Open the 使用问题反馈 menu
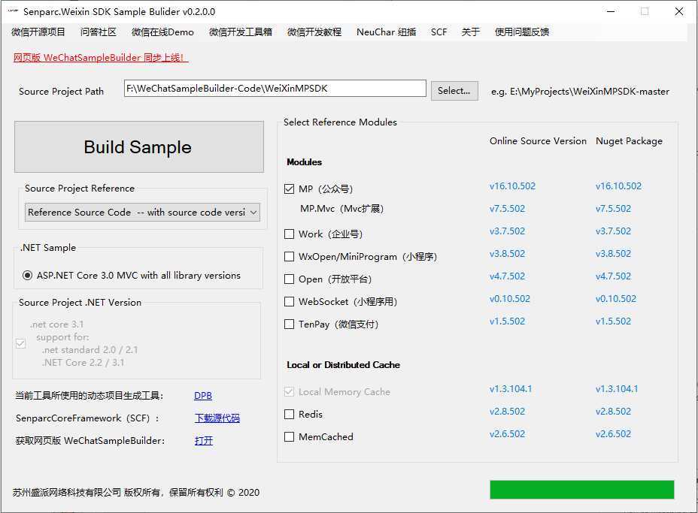The width and height of the screenshot is (698, 513). (x=522, y=32)
